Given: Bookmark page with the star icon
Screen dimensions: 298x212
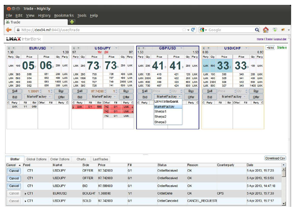Looking at the screenshot, I should [x=184, y=30].
